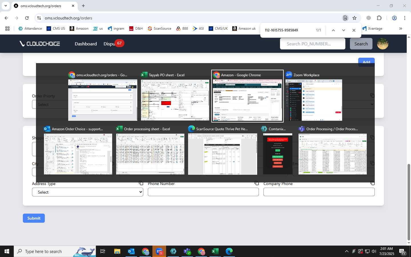
Task: Click the taskbar search box
Action: point(55,251)
